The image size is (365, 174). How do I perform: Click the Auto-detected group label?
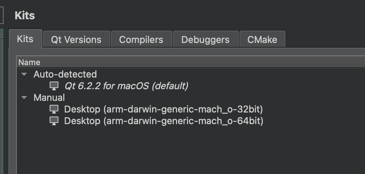(x=65, y=74)
